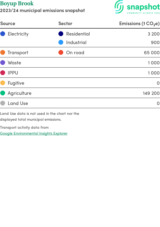Click the Sector column header
This screenshot has width=160, height=227.
[x=65, y=24]
